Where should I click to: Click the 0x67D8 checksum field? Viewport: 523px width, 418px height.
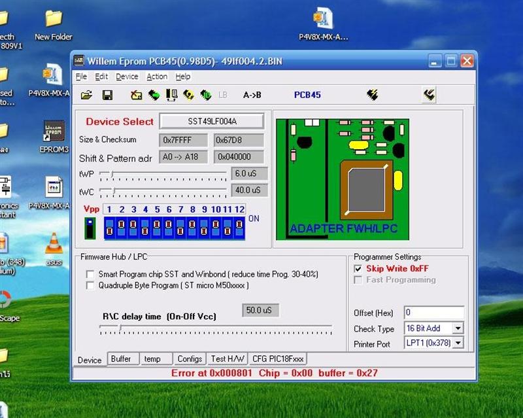click(x=239, y=140)
